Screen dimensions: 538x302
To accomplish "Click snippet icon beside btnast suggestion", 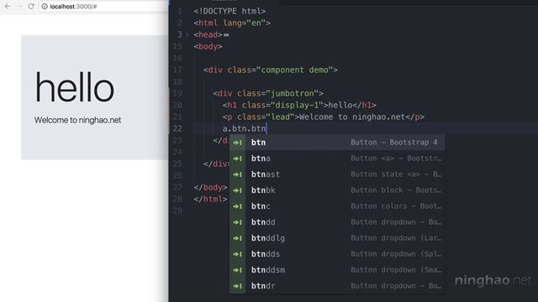I will coord(237,174).
